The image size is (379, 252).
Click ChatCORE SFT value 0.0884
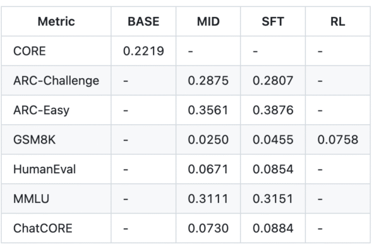point(273,228)
